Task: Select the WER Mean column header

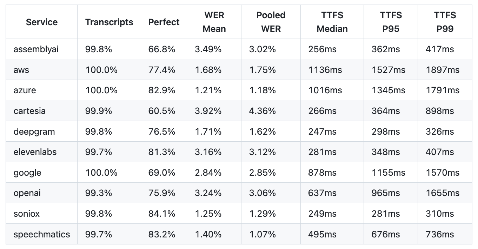Action: tap(214, 22)
